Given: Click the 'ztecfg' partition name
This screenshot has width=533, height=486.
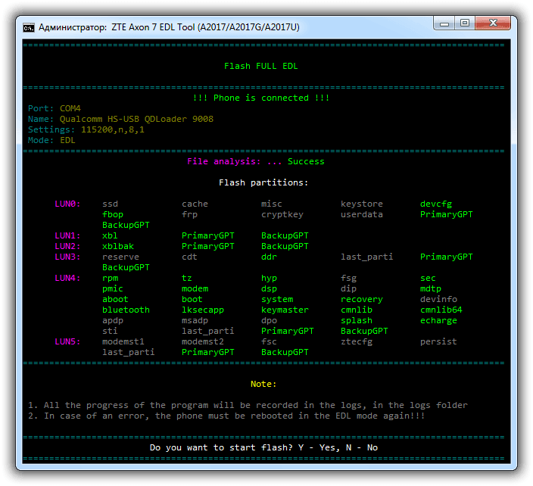Looking at the screenshot, I should [x=357, y=341].
